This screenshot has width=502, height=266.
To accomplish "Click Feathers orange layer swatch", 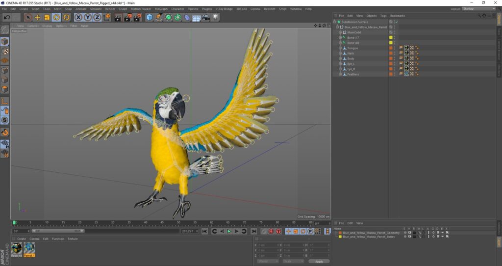I will point(391,74).
